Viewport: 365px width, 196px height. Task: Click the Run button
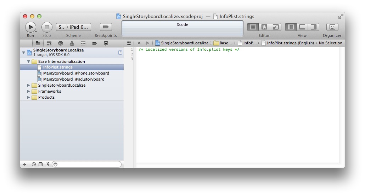point(30,27)
